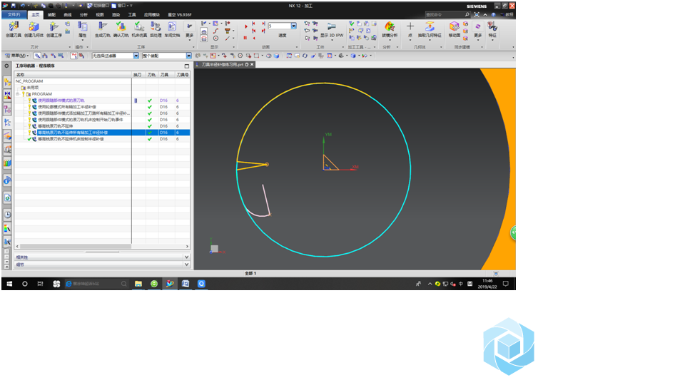The width and height of the screenshot is (685, 385).
Task: Click the 创建工序 (Create Operation) icon
Action: pyautogui.click(x=54, y=27)
